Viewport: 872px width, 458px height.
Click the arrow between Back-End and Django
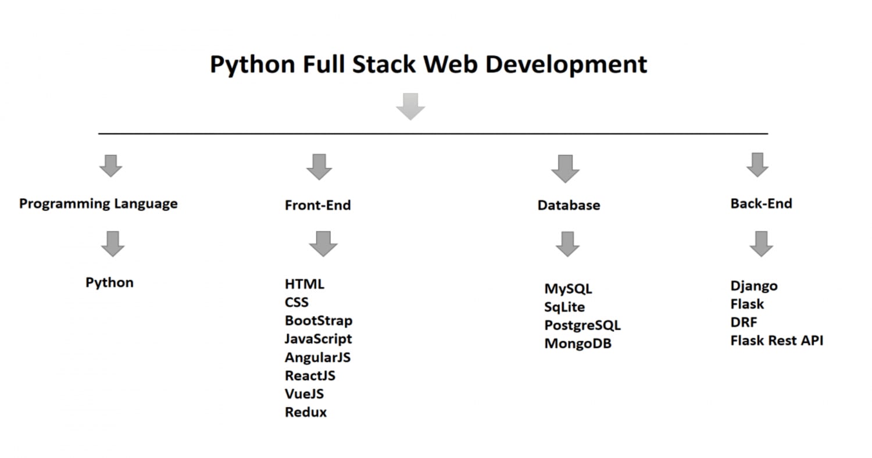pos(761,244)
